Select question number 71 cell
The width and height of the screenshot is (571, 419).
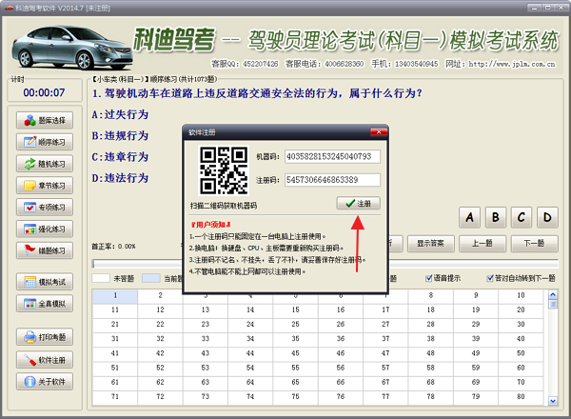click(115, 396)
